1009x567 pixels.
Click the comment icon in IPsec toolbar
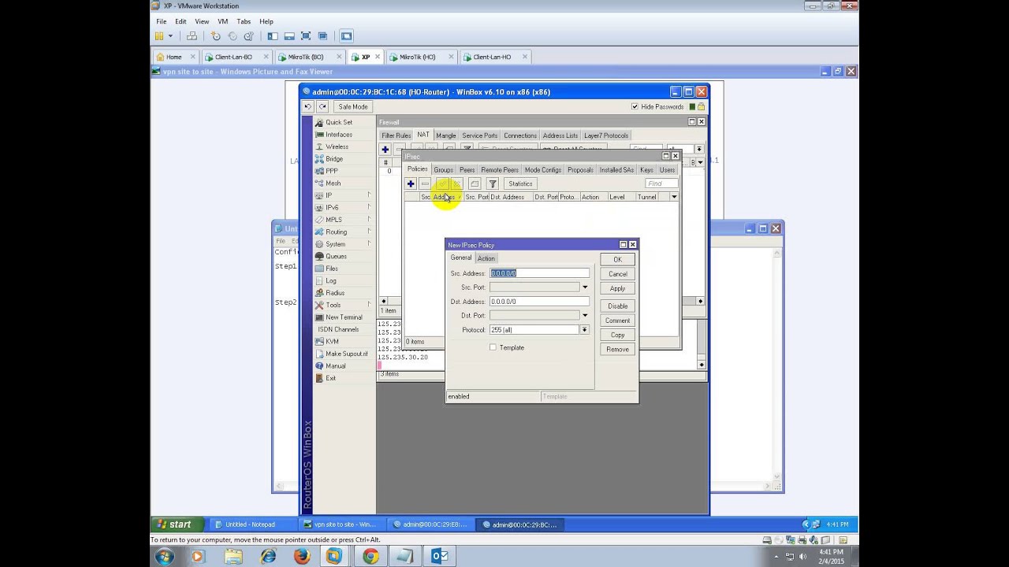pyautogui.click(x=475, y=183)
